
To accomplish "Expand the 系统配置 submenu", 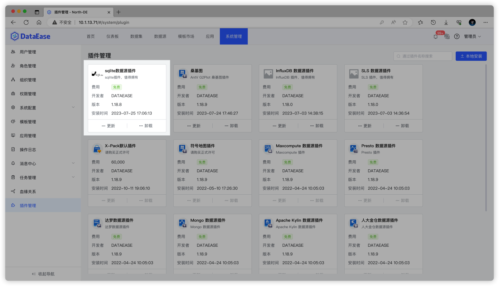I will [x=73, y=107].
